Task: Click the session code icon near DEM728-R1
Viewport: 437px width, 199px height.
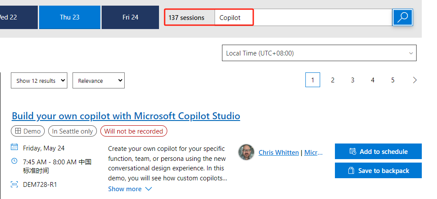Action: point(14,184)
